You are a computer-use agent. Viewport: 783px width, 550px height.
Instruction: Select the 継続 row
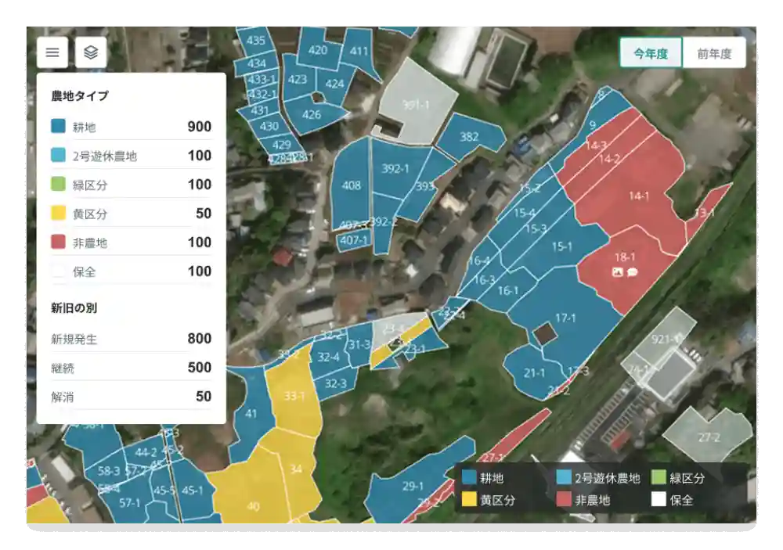click(x=131, y=368)
